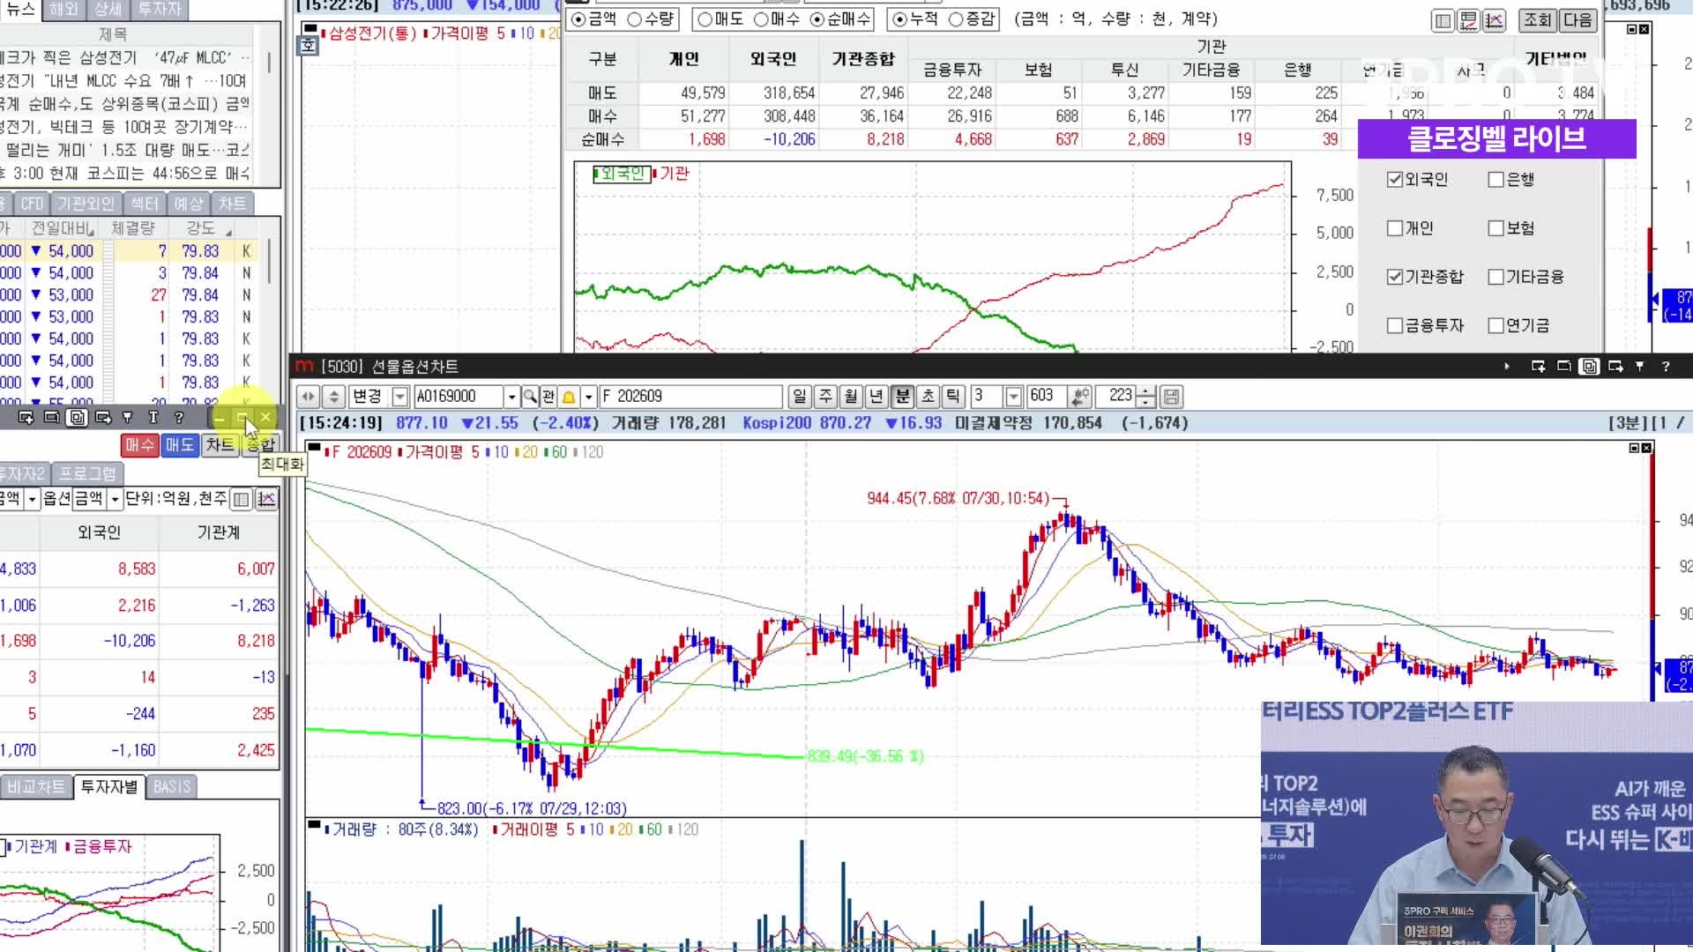
Task: Click the help question mark in 선물옵션차트 title bar
Action: [x=1666, y=367]
